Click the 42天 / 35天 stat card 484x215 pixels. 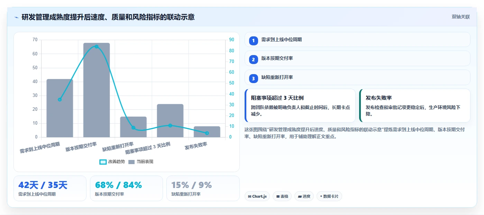(x=50, y=188)
